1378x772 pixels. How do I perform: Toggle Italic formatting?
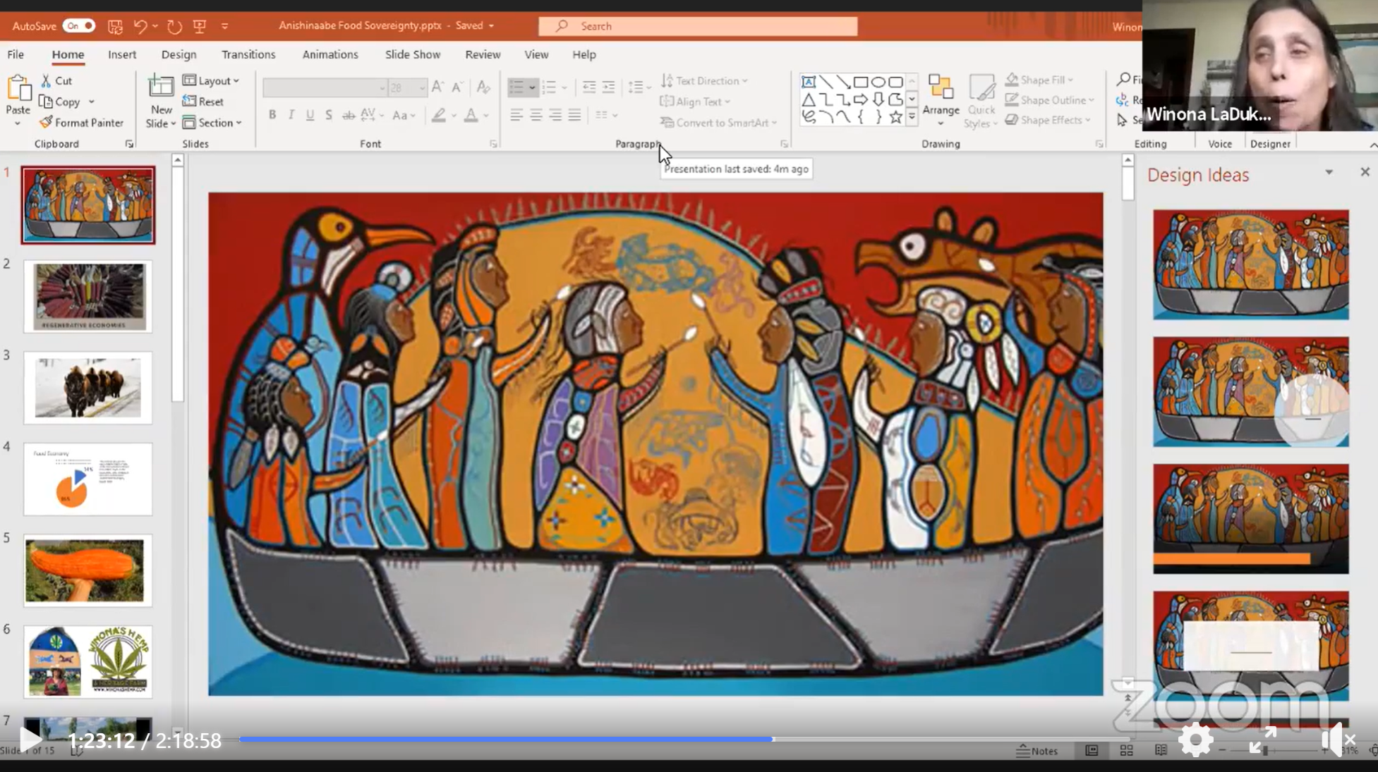pyautogui.click(x=291, y=115)
